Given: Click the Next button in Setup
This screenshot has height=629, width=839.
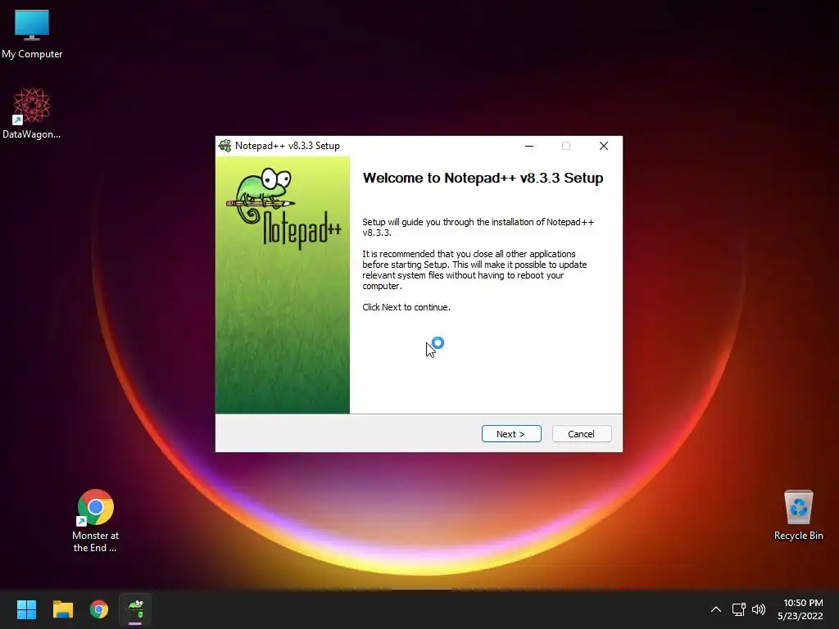Looking at the screenshot, I should (x=511, y=434).
